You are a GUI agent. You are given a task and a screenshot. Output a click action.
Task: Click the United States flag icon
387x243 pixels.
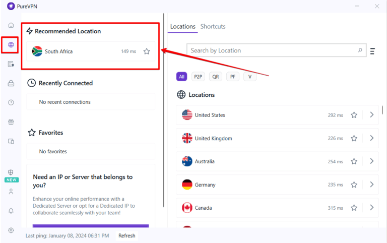point(187,115)
